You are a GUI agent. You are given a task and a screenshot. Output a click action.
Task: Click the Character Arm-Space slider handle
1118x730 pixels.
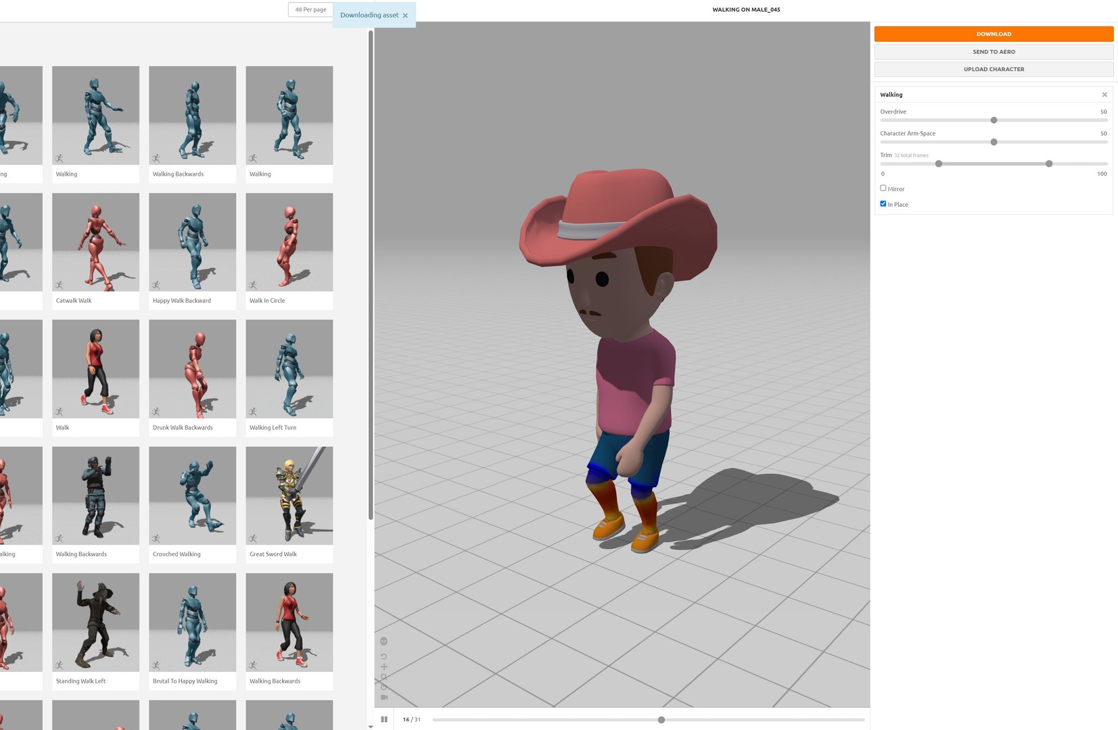click(x=994, y=142)
